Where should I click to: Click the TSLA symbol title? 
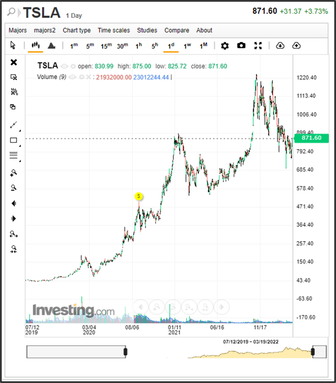pyautogui.click(x=42, y=13)
